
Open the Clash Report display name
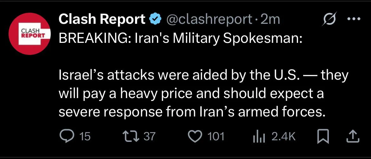[x=102, y=19]
